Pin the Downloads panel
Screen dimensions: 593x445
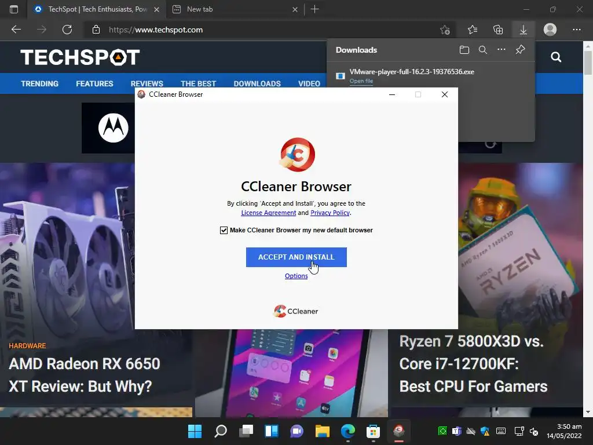[x=521, y=50]
